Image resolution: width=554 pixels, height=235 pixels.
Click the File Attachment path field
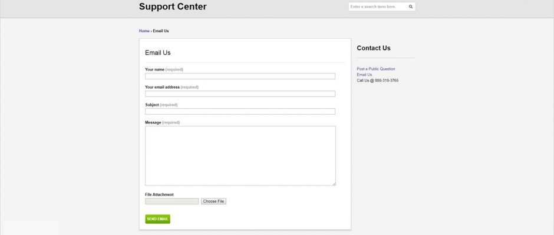(x=172, y=201)
